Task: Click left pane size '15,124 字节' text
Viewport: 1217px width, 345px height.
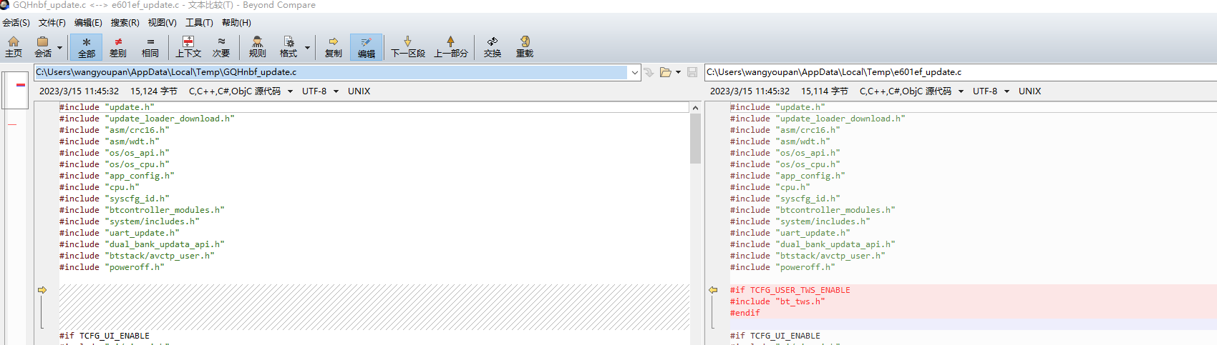Action: pos(154,91)
